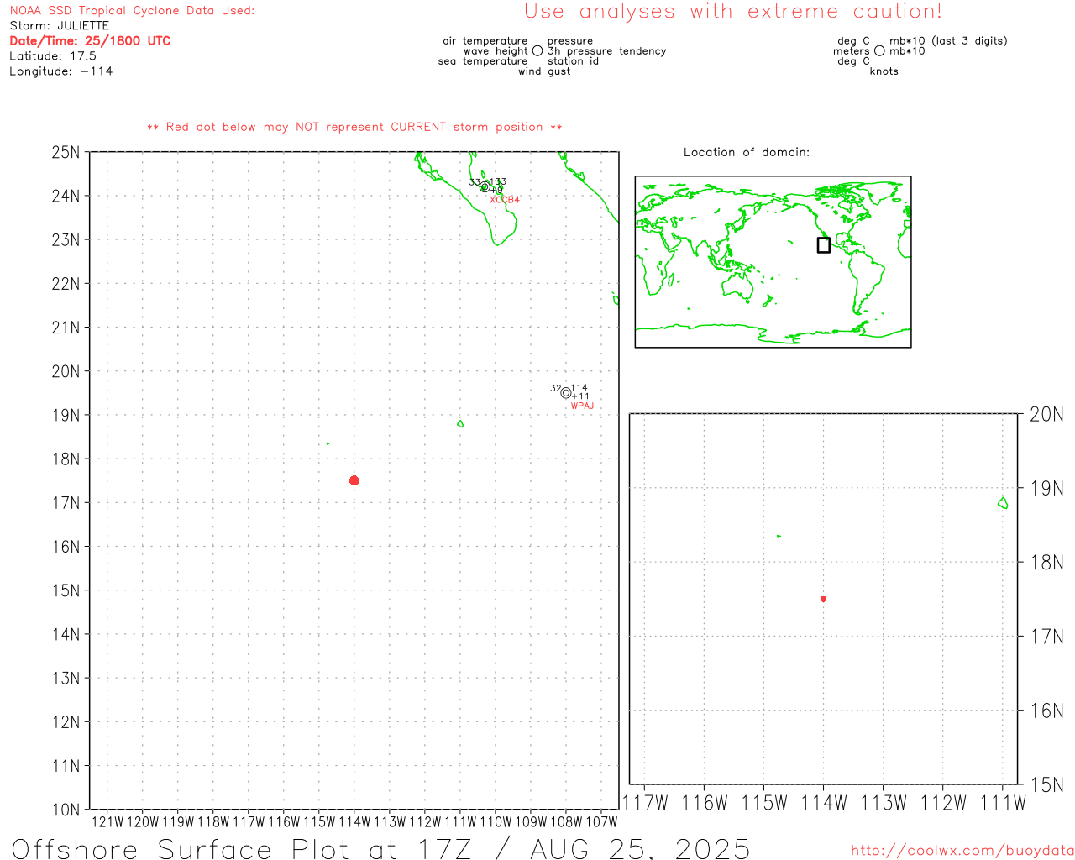Click the green island near 19N in inset map
This screenshot has width=1075, height=860.
point(1003,503)
